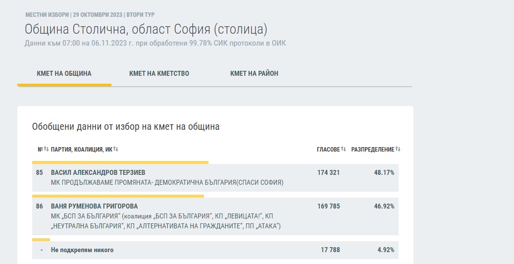Click the 174 321 votes value
The image size is (514, 264).
328,172
